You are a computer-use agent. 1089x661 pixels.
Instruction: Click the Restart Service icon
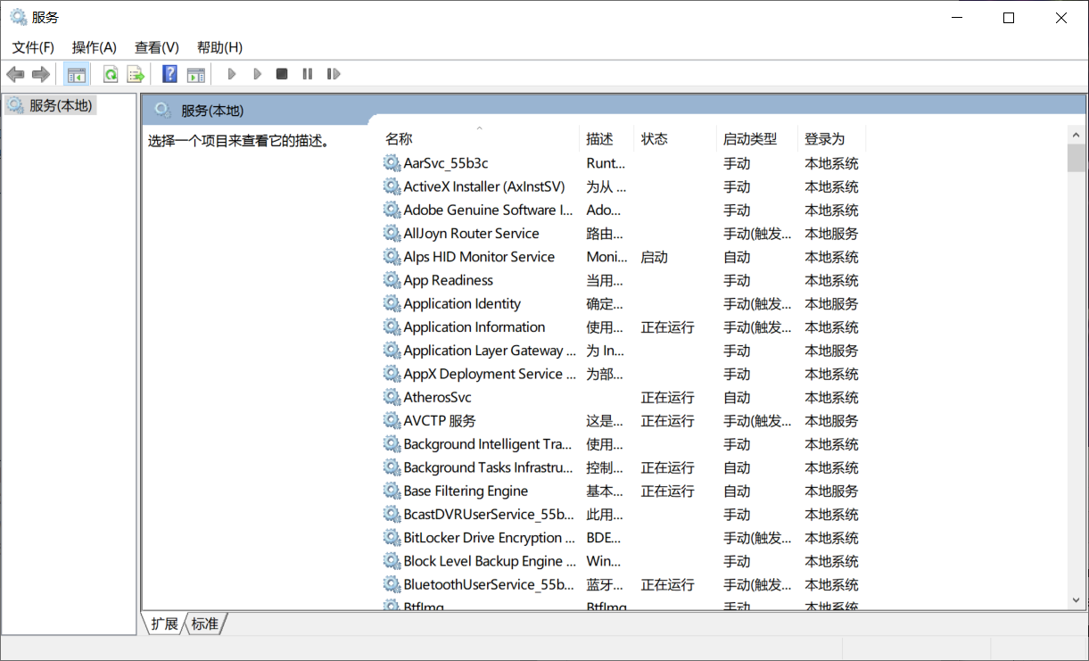click(334, 73)
